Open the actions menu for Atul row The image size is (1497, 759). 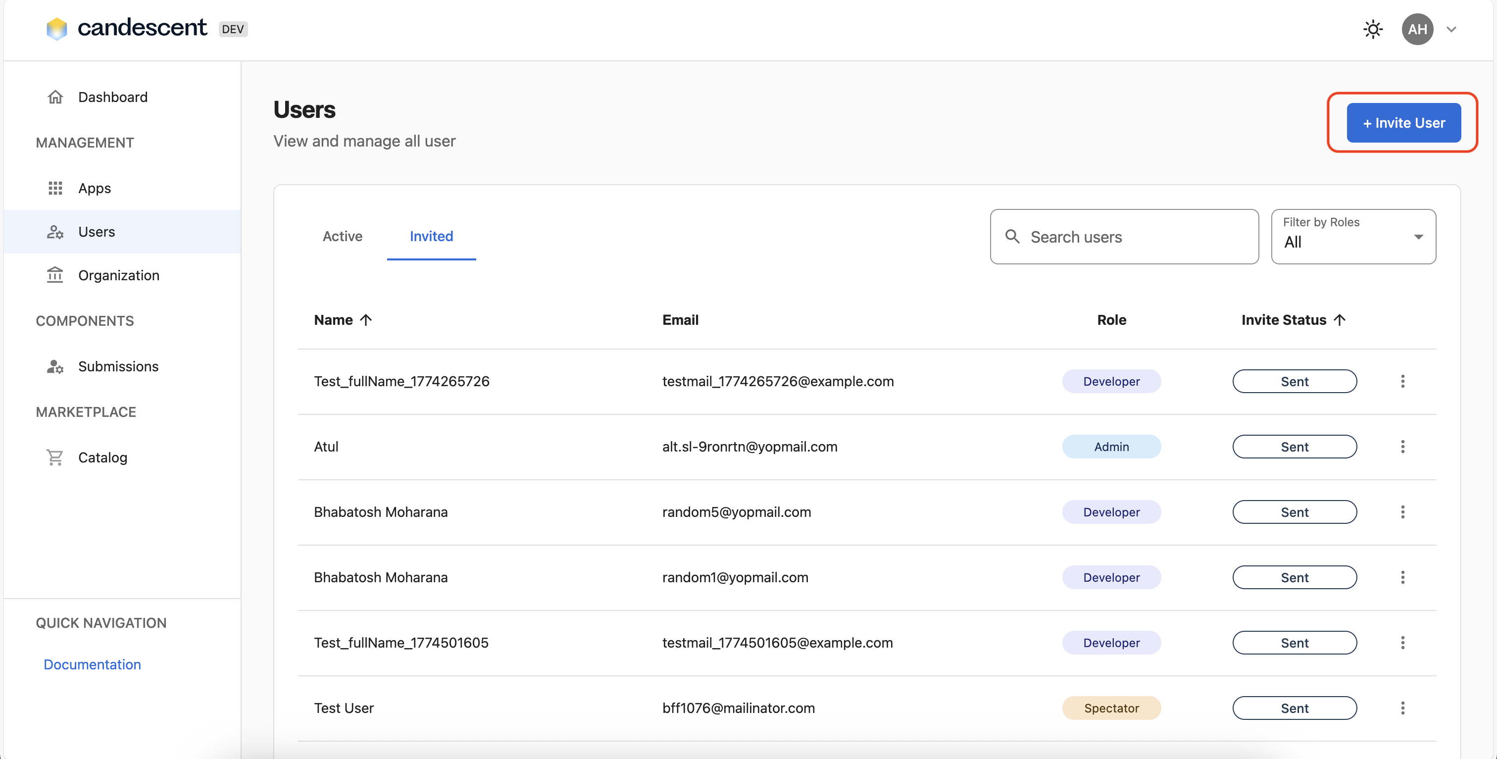[1402, 446]
